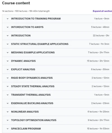112x133 pixels.
Task: Select the NONLINEAR ANALYSIS section title
Action: [25, 112]
